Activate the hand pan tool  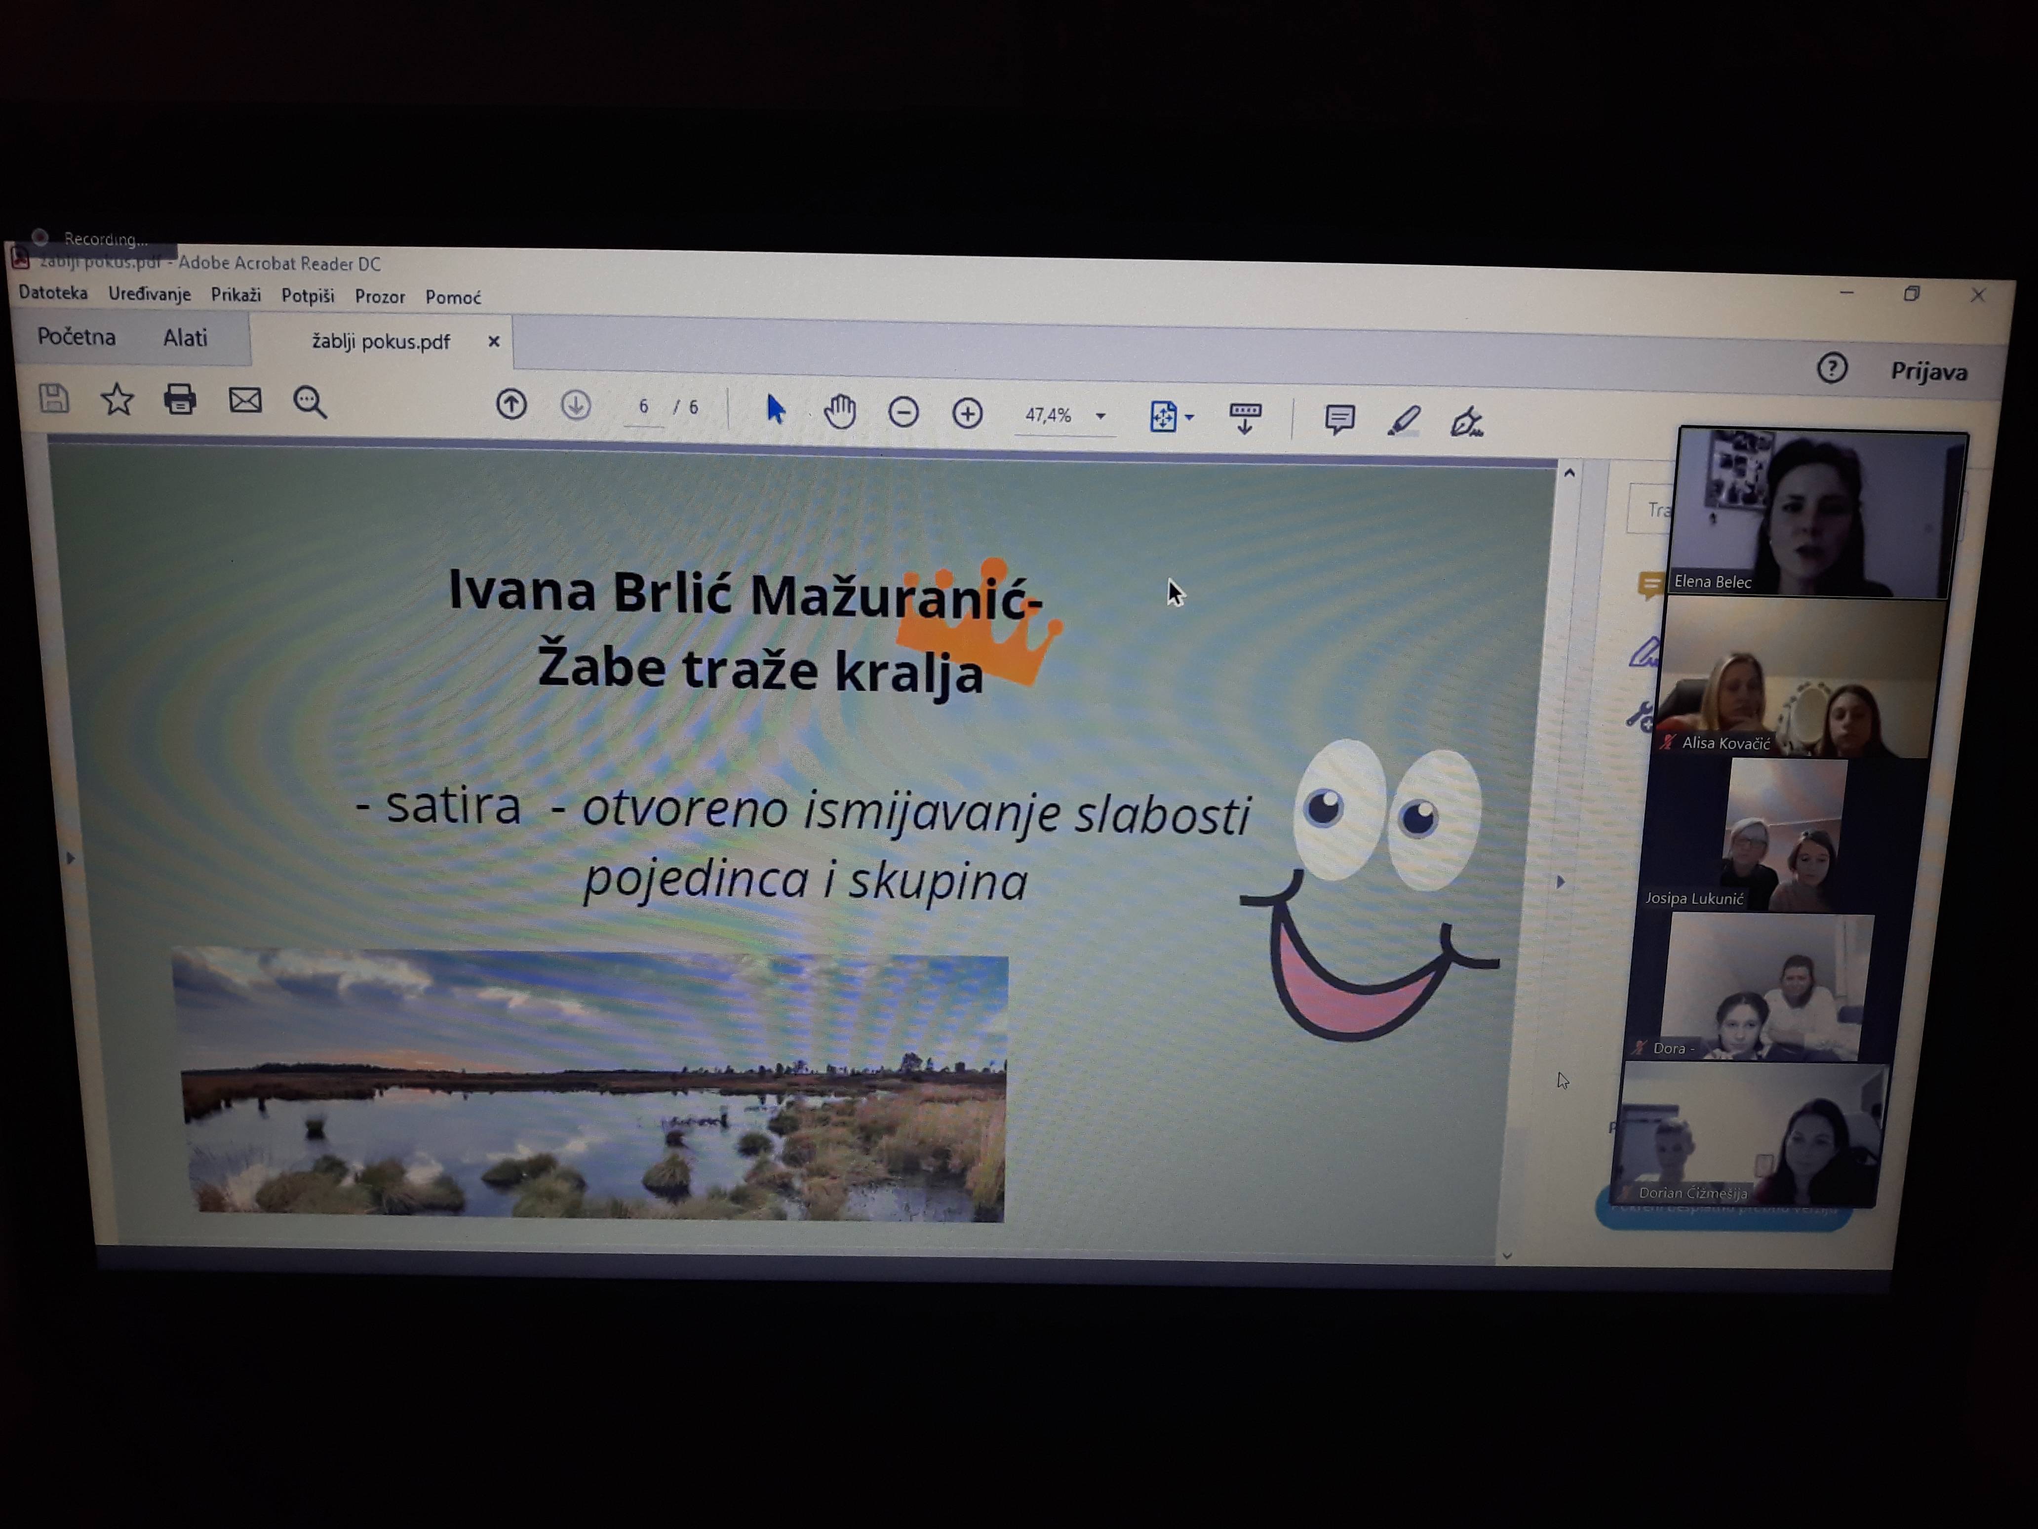pyautogui.click(x=839, y=411)
